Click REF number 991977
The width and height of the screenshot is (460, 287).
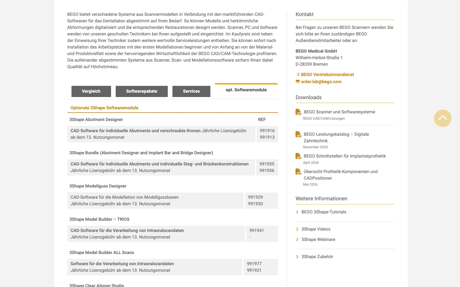coord(254,264)
